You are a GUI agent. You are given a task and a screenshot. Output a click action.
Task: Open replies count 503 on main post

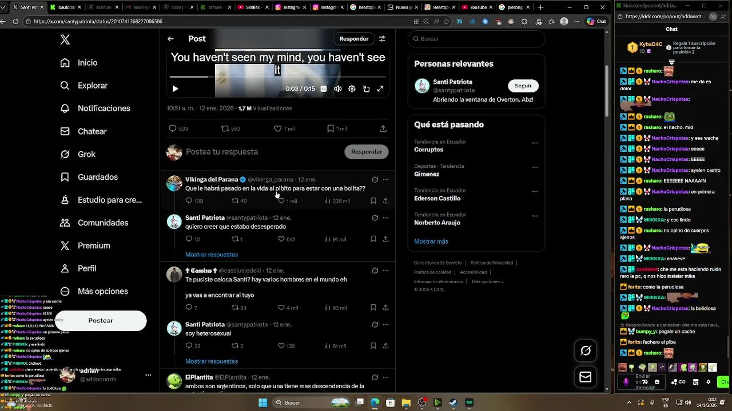tap(178, 128)
